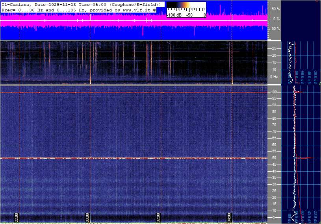Click the 00:00 time marker label

point(87,218)
